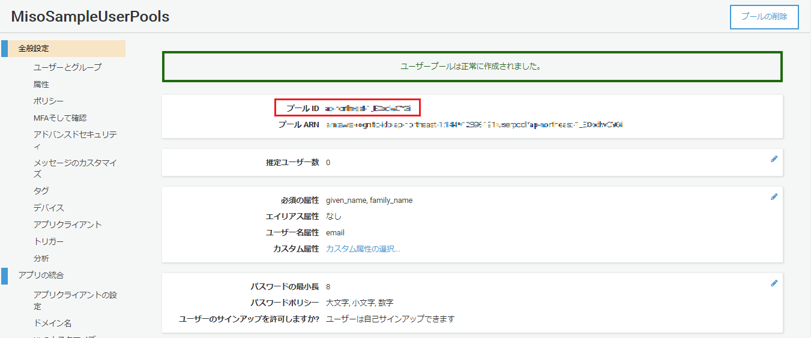Open アドバンスドセキュリティ settings
Viewport: 811px width, 338px height.
click(x=75, y=140)
